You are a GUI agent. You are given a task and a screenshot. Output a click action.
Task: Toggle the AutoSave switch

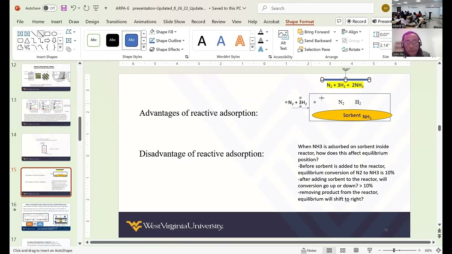point(49,8)
